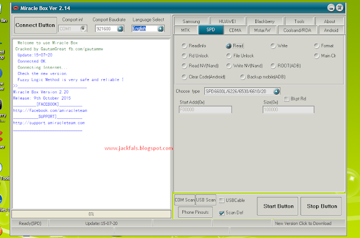Click the English language field

[x=145, y=29]
